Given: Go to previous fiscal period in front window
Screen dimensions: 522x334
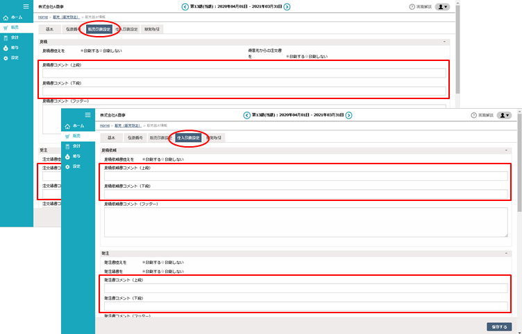Looking at the screenshot, I should pyautogui.click(x=246, y=115).
